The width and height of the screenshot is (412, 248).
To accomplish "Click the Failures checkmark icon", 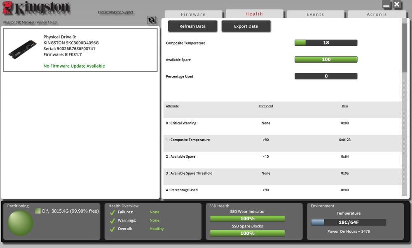I will [112, 212].
